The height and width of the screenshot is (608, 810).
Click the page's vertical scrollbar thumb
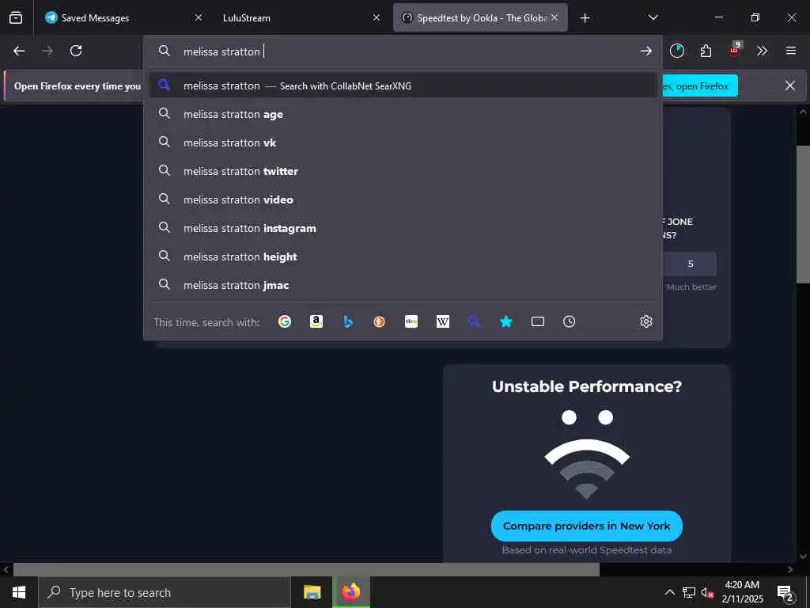pyautogui.click(x=803, y=214)
